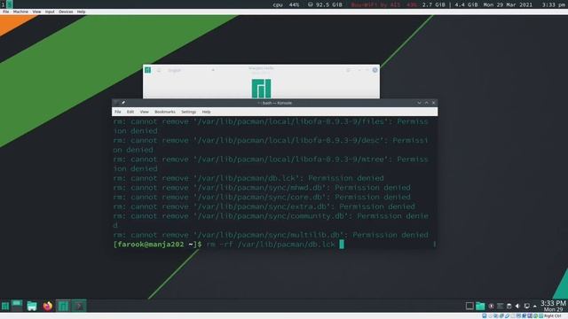
Task: Click the 3:33 pm time in top bar
Action: point(554,4)
